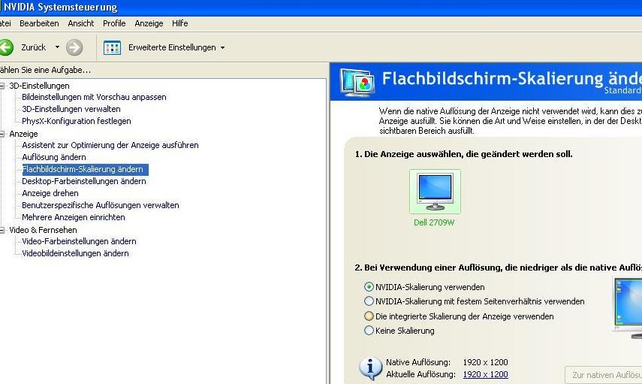Click the Zur nativen Auflösung button
Image resolution: width=642 pixels, height=384 pixels.
tap(603, 374)
